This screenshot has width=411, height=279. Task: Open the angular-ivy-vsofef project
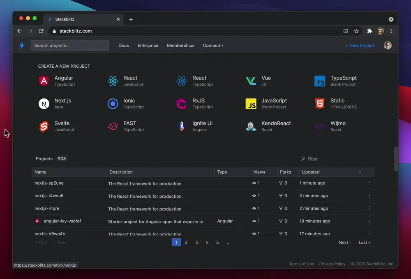(x=62, y=221)
